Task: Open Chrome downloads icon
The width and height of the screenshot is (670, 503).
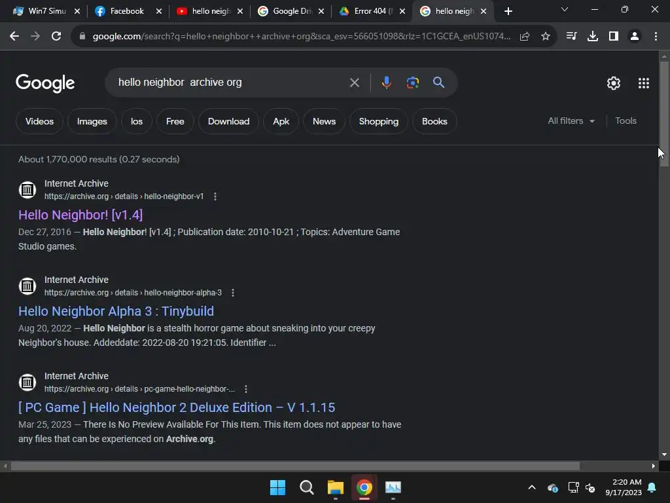Action: click(593, 37)
